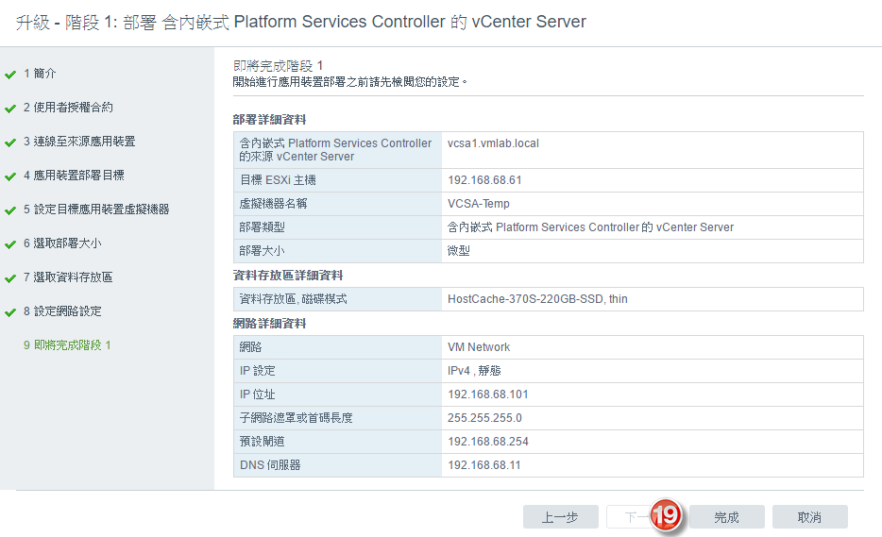
Task: Click the 子網路遮罩或首碼長度 label cell
Action: 337,418
